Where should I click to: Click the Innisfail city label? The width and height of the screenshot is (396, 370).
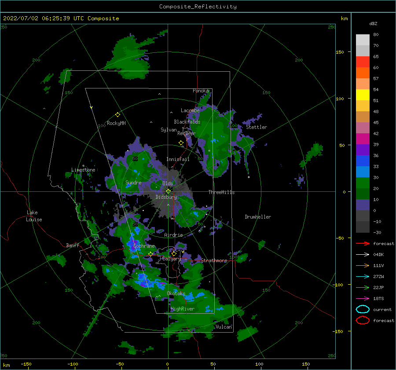[x=178, y=159]
